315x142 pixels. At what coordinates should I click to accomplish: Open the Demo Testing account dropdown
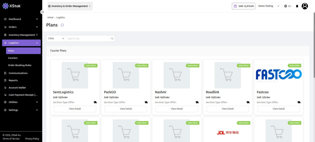[x=269, y=6]
